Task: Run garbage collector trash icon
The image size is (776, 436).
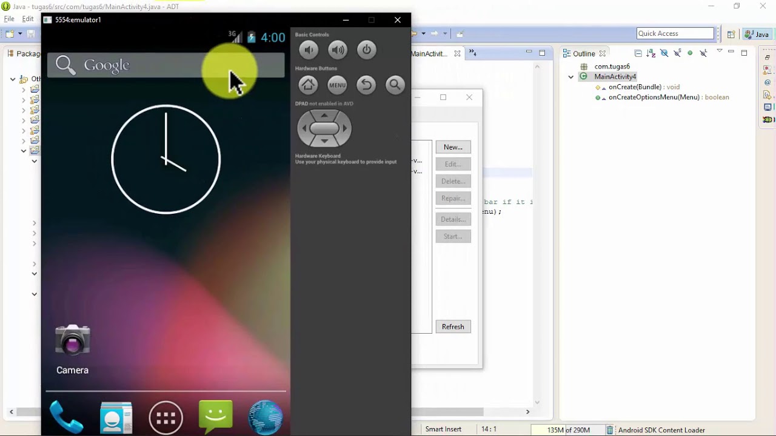Action: tap(610, 430)
